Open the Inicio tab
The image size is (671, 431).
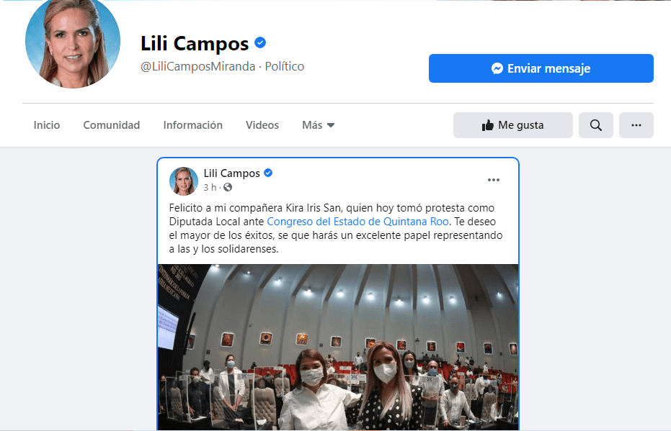[x=47, y=125]
